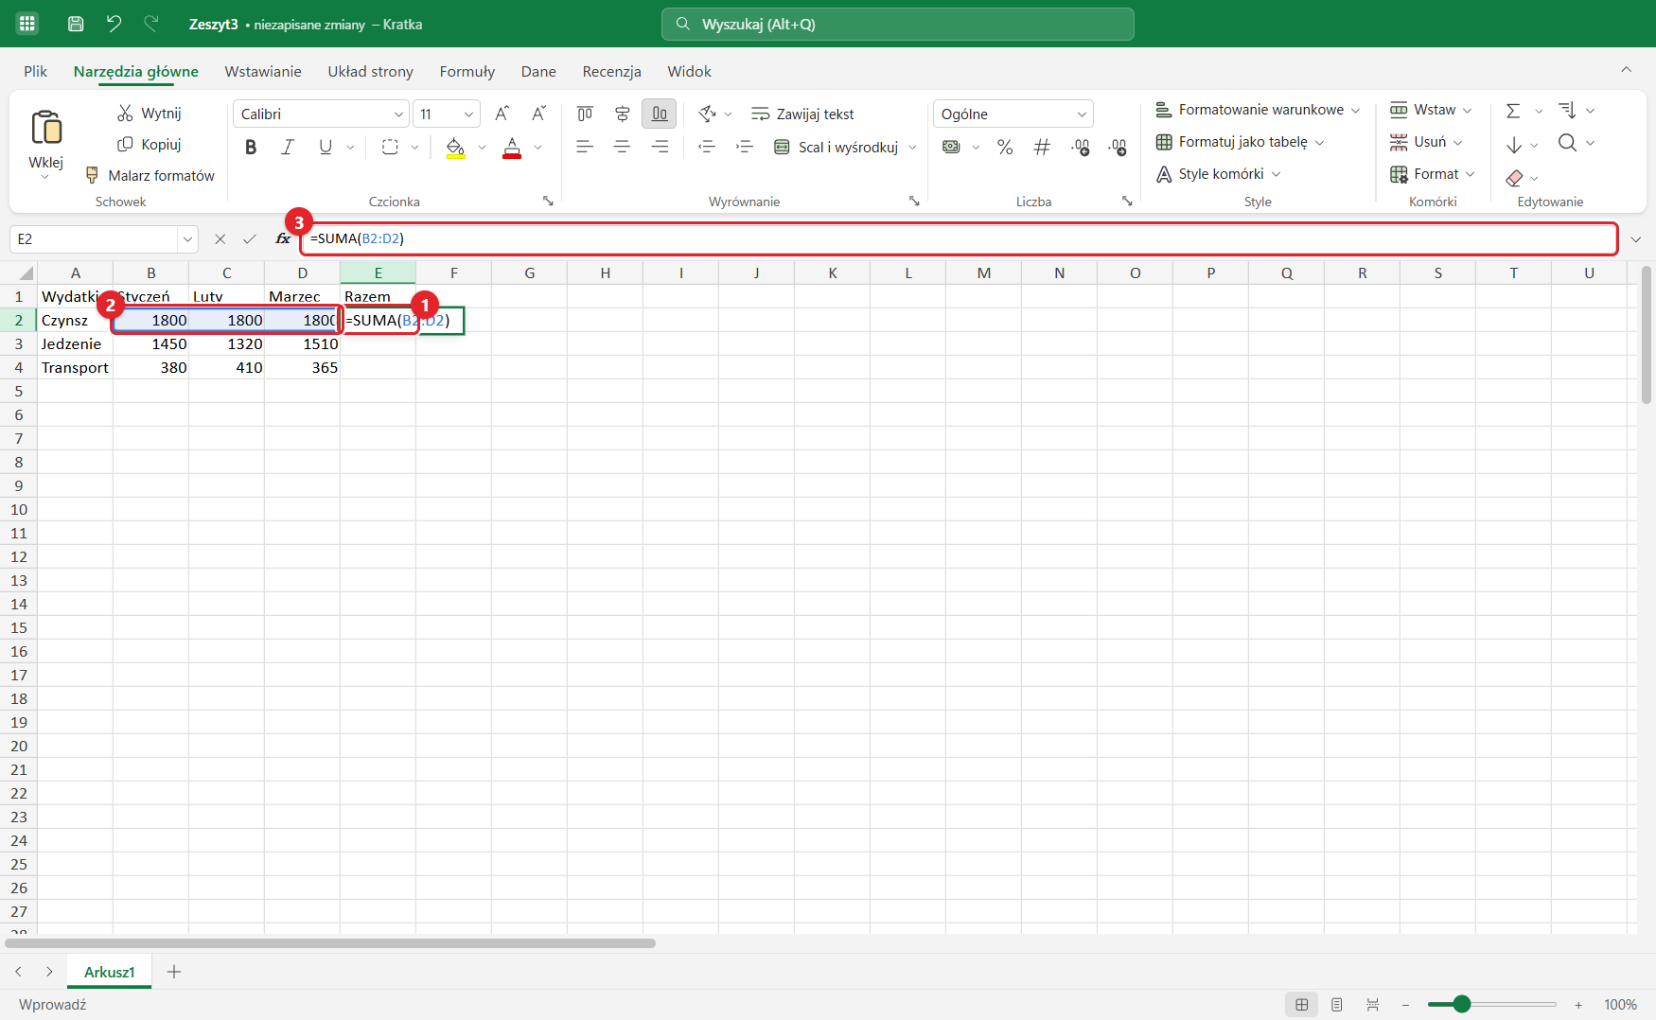Screen dimensions: 1656x1020
Task: Click the Malarz formatów format painter
Action: [x=150, y=175]
